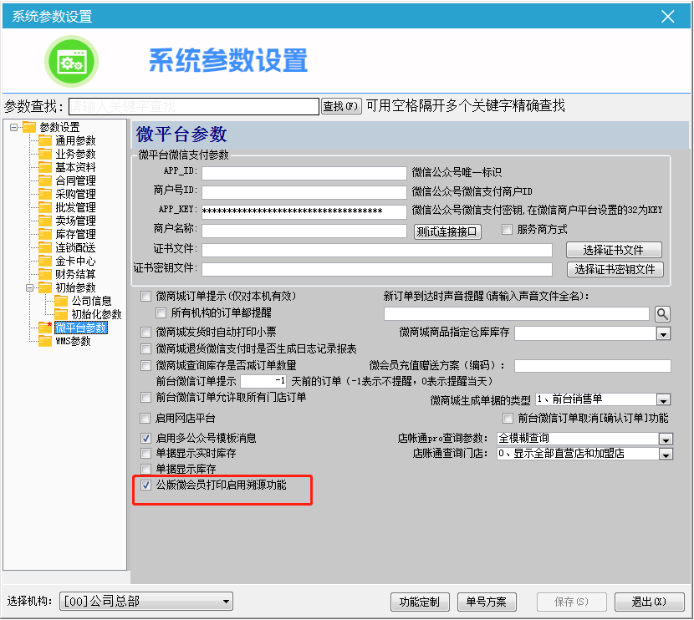Click the folder icon beside 初始化参数
This screenshot has width=694, height=620.
(61, 314)
